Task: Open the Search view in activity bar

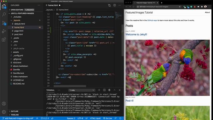Action: coord(4,14)
